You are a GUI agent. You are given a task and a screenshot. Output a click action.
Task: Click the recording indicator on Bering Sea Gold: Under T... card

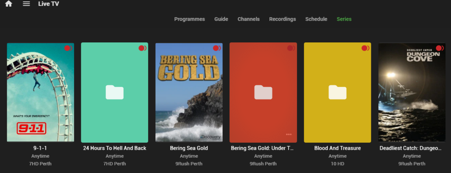click(291, 48)
